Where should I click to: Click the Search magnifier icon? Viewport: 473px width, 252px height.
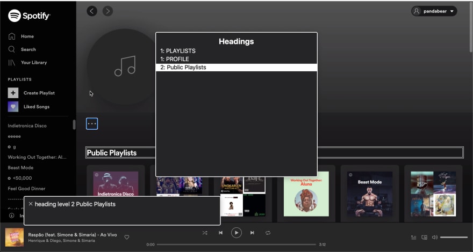pyautogui.click(x=11, y=49)
